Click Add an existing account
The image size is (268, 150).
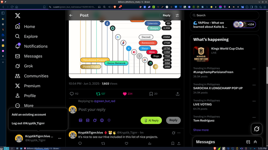[29, 115]
